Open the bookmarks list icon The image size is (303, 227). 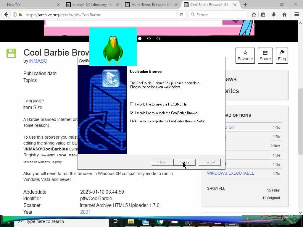click(x=263, y=15)
